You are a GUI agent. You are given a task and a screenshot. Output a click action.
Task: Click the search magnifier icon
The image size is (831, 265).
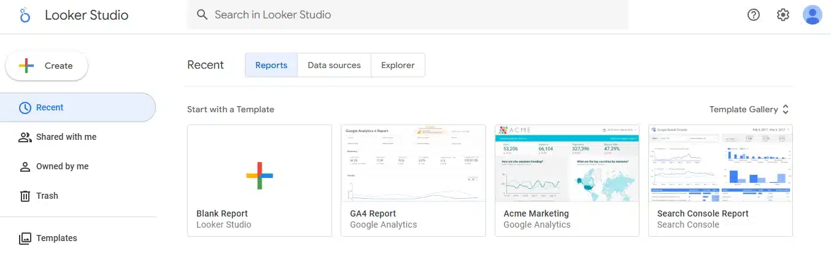(202, 15)
